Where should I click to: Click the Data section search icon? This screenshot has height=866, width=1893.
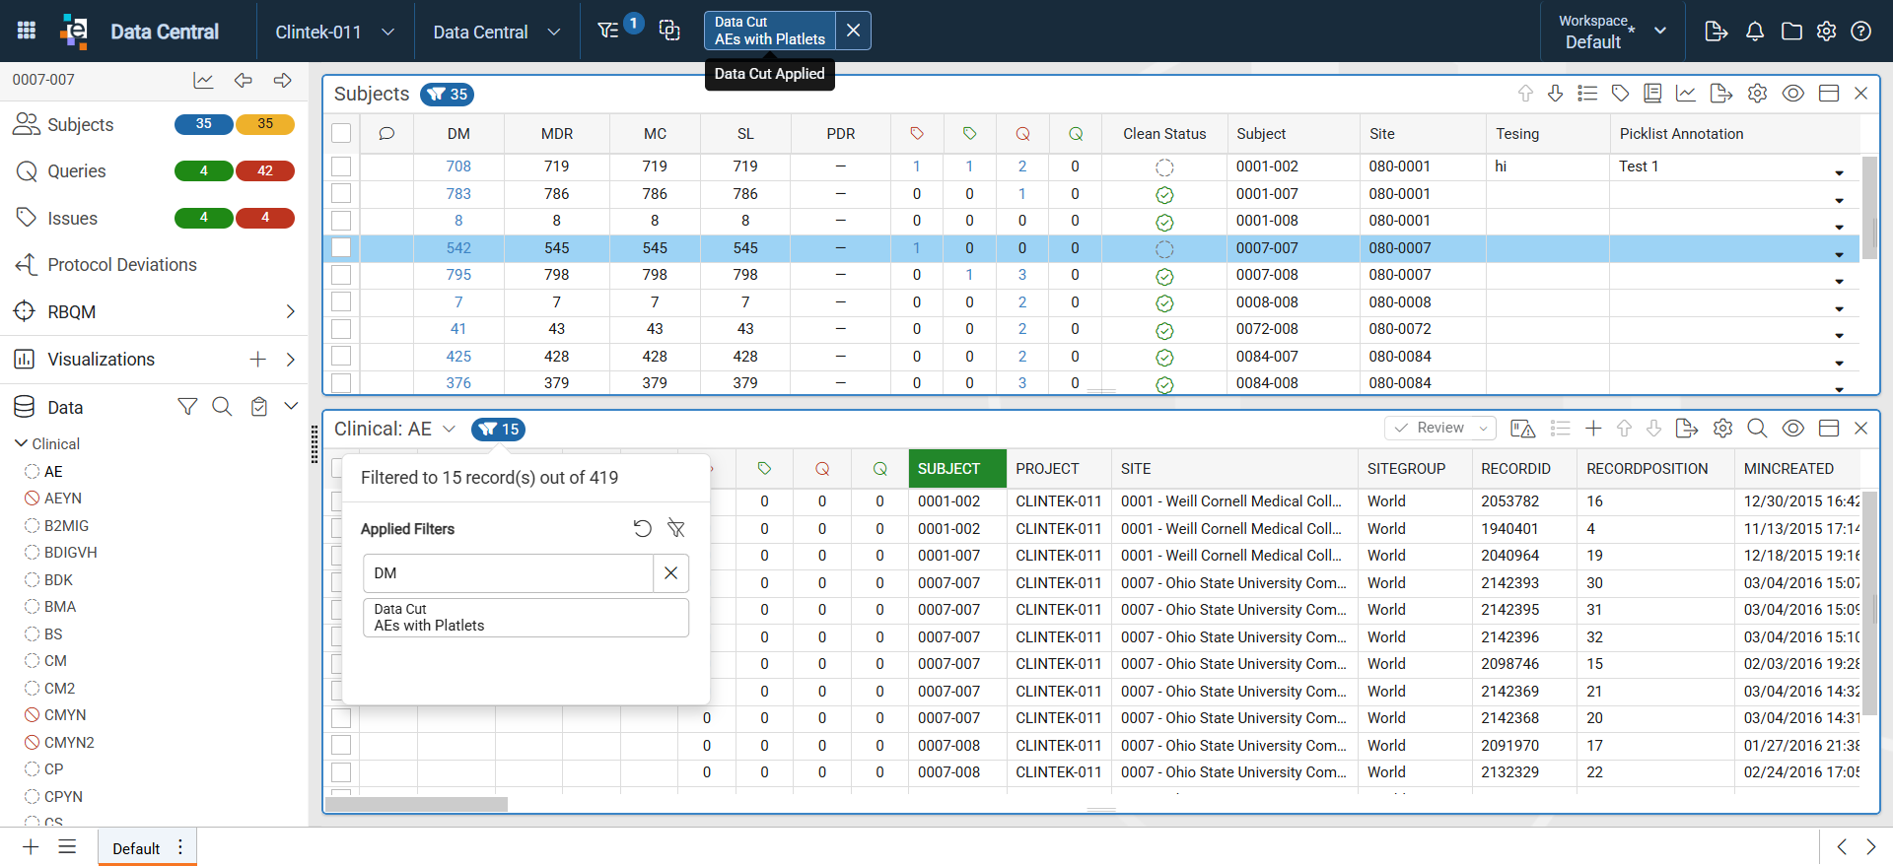[x=222, y=407]
